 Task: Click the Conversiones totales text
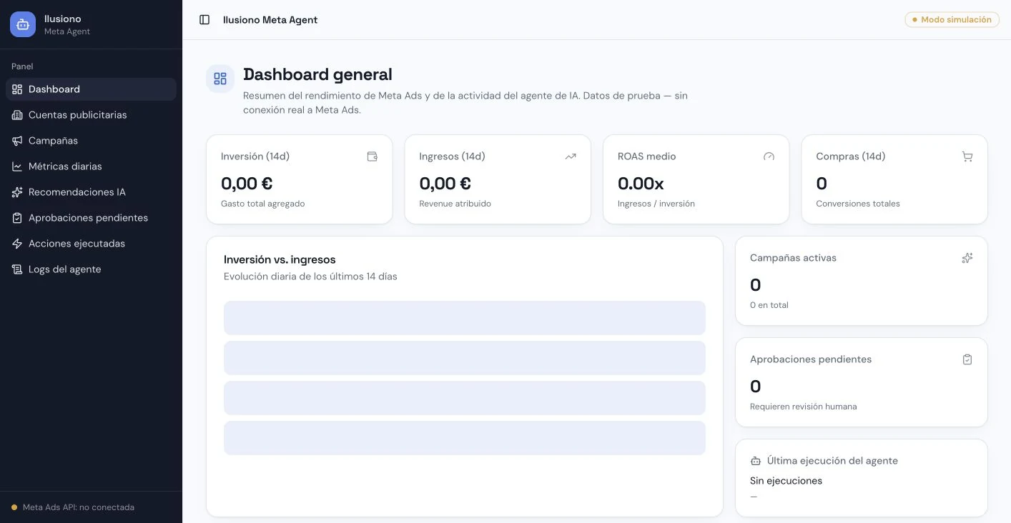[858, 204]
